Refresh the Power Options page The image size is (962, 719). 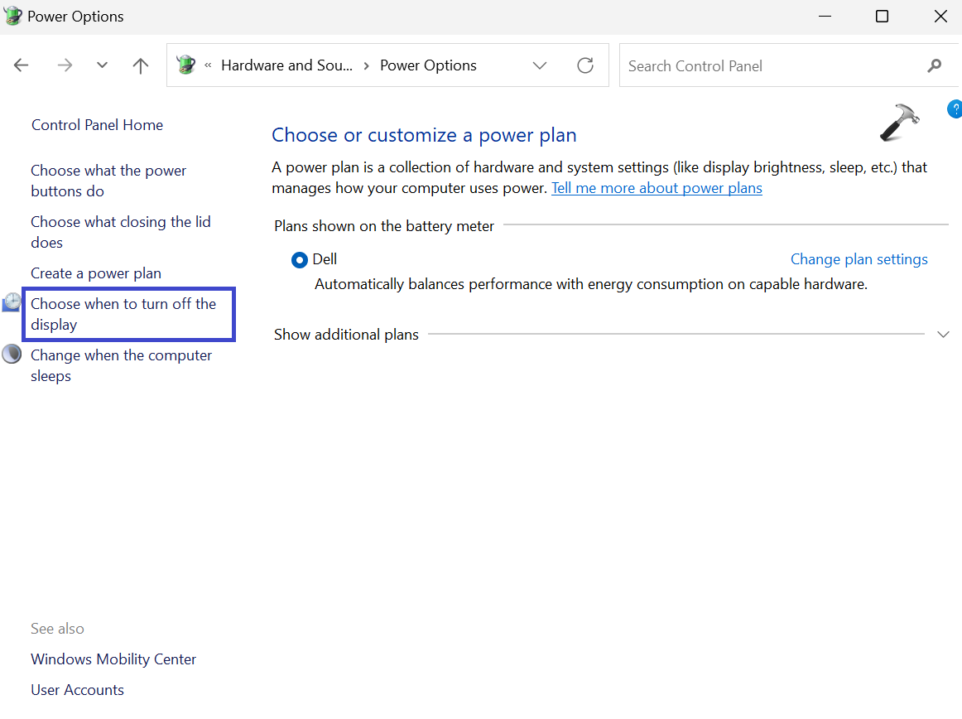tap(585, 65)
